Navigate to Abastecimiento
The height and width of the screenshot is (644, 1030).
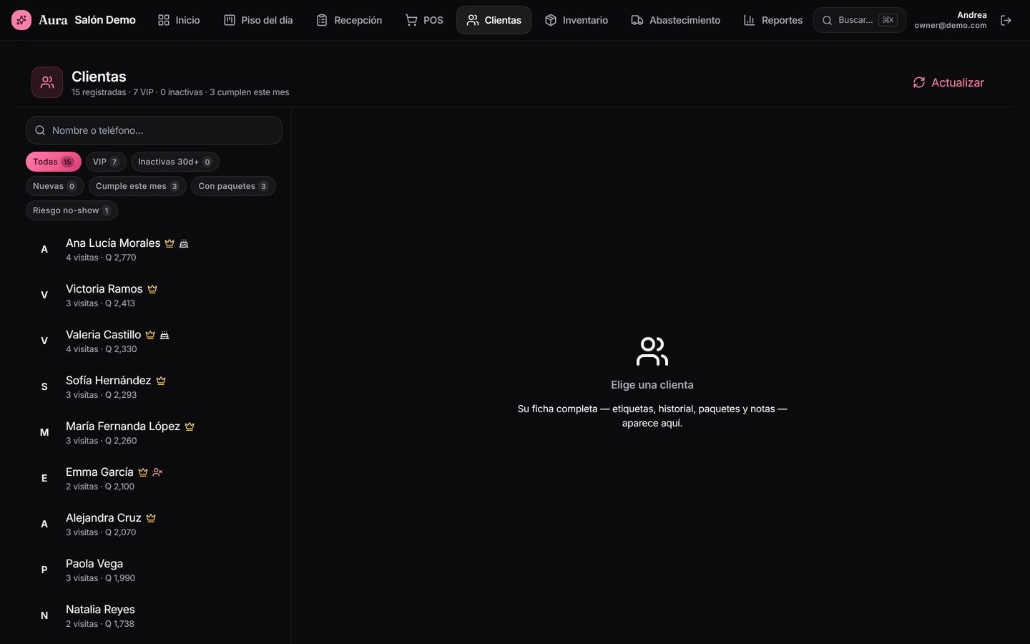point(676,20)
